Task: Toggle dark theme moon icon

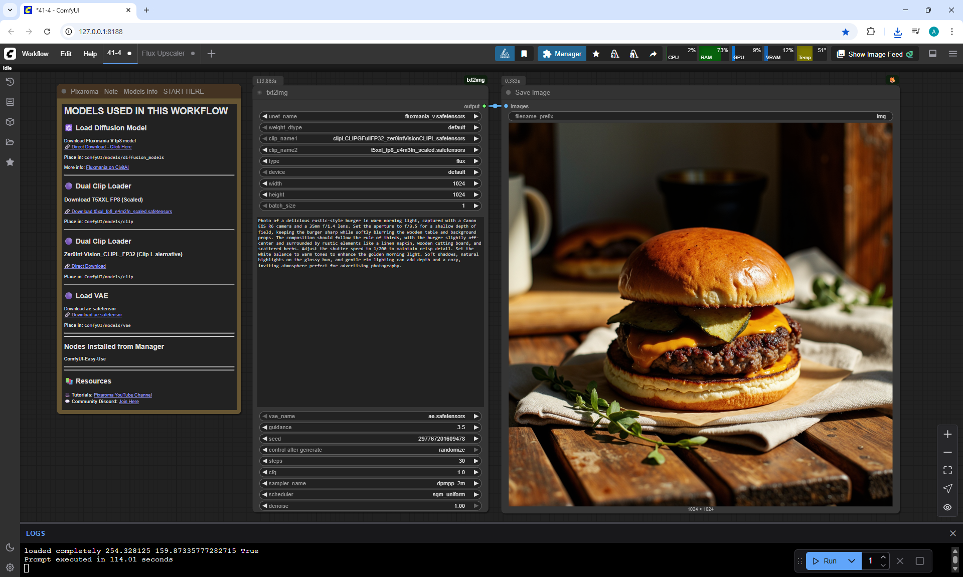Action: coord(10,547)
